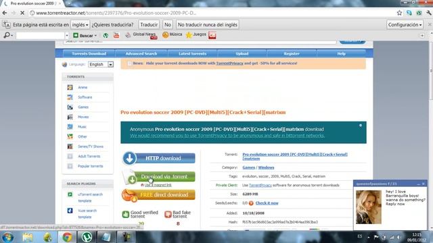Viewport: 433px width, 243px height.
Task: Bookmark this page with the star icon
Action: pos(399,13)
